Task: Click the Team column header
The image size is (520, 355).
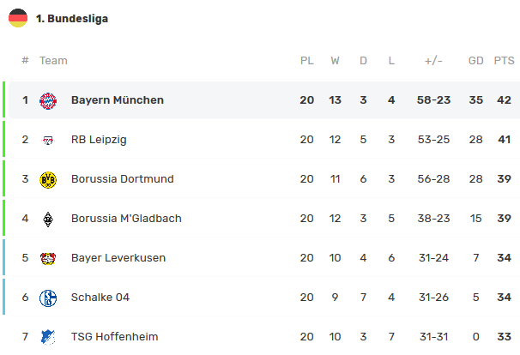Action: [x=53, y=61]
